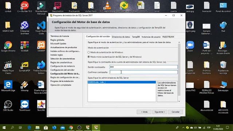Click the Atrás button

coord(144,112)
